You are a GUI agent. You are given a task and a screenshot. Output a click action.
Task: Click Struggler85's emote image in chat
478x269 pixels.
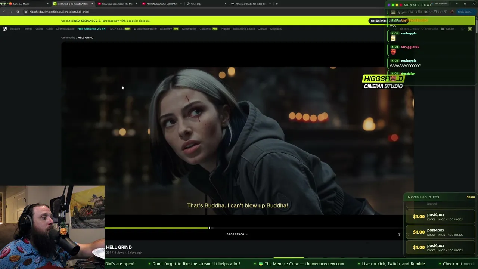[393, 52]
